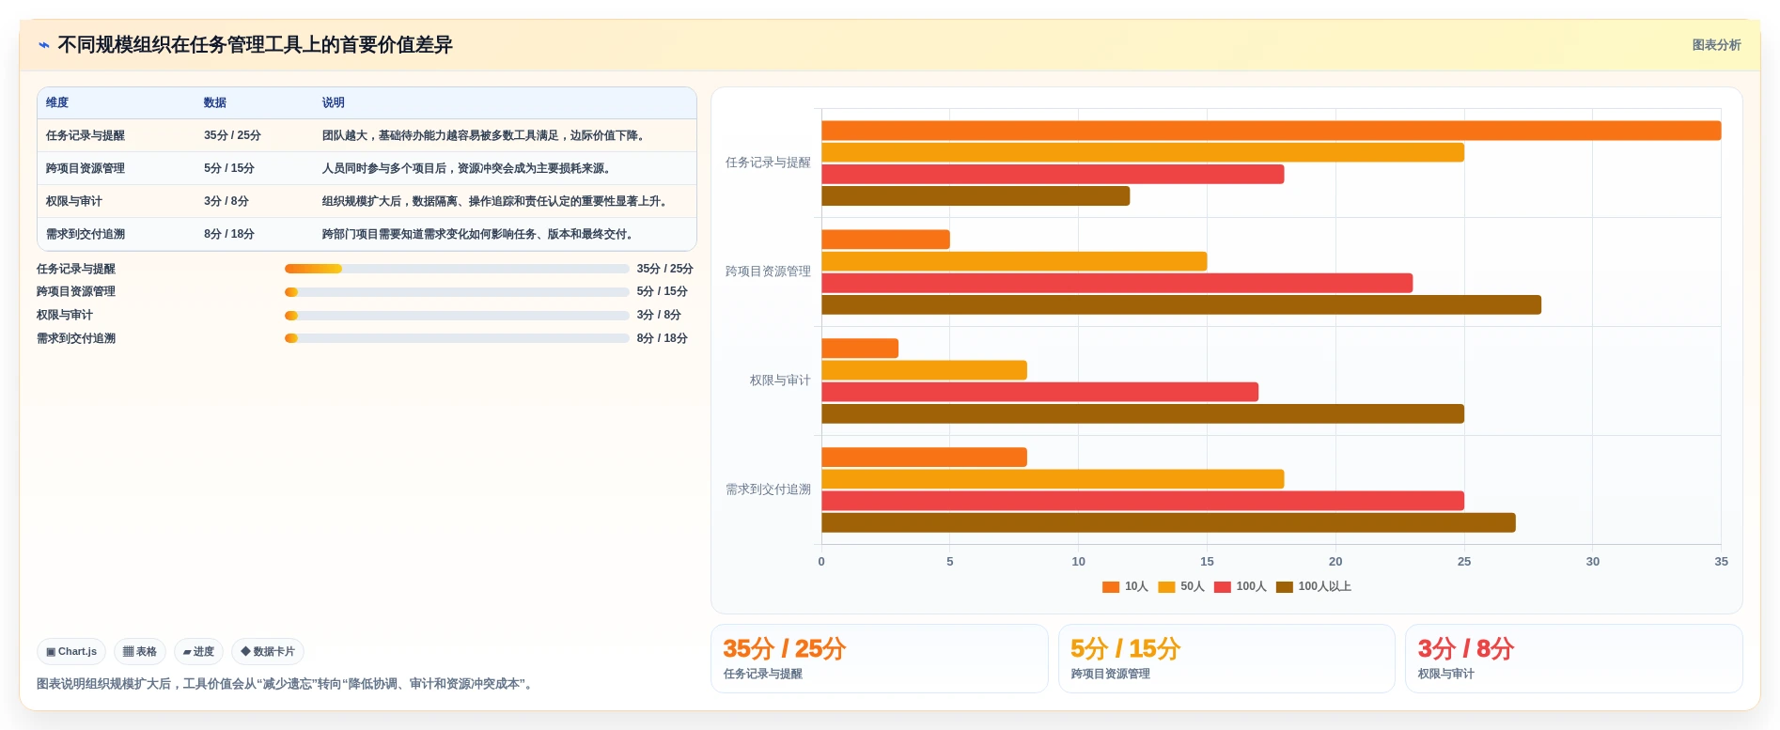Toggle the 50人 legend swatch
Image resolution: width=1780 pixels, height=730 pixels.
[x=1166, y=587]
